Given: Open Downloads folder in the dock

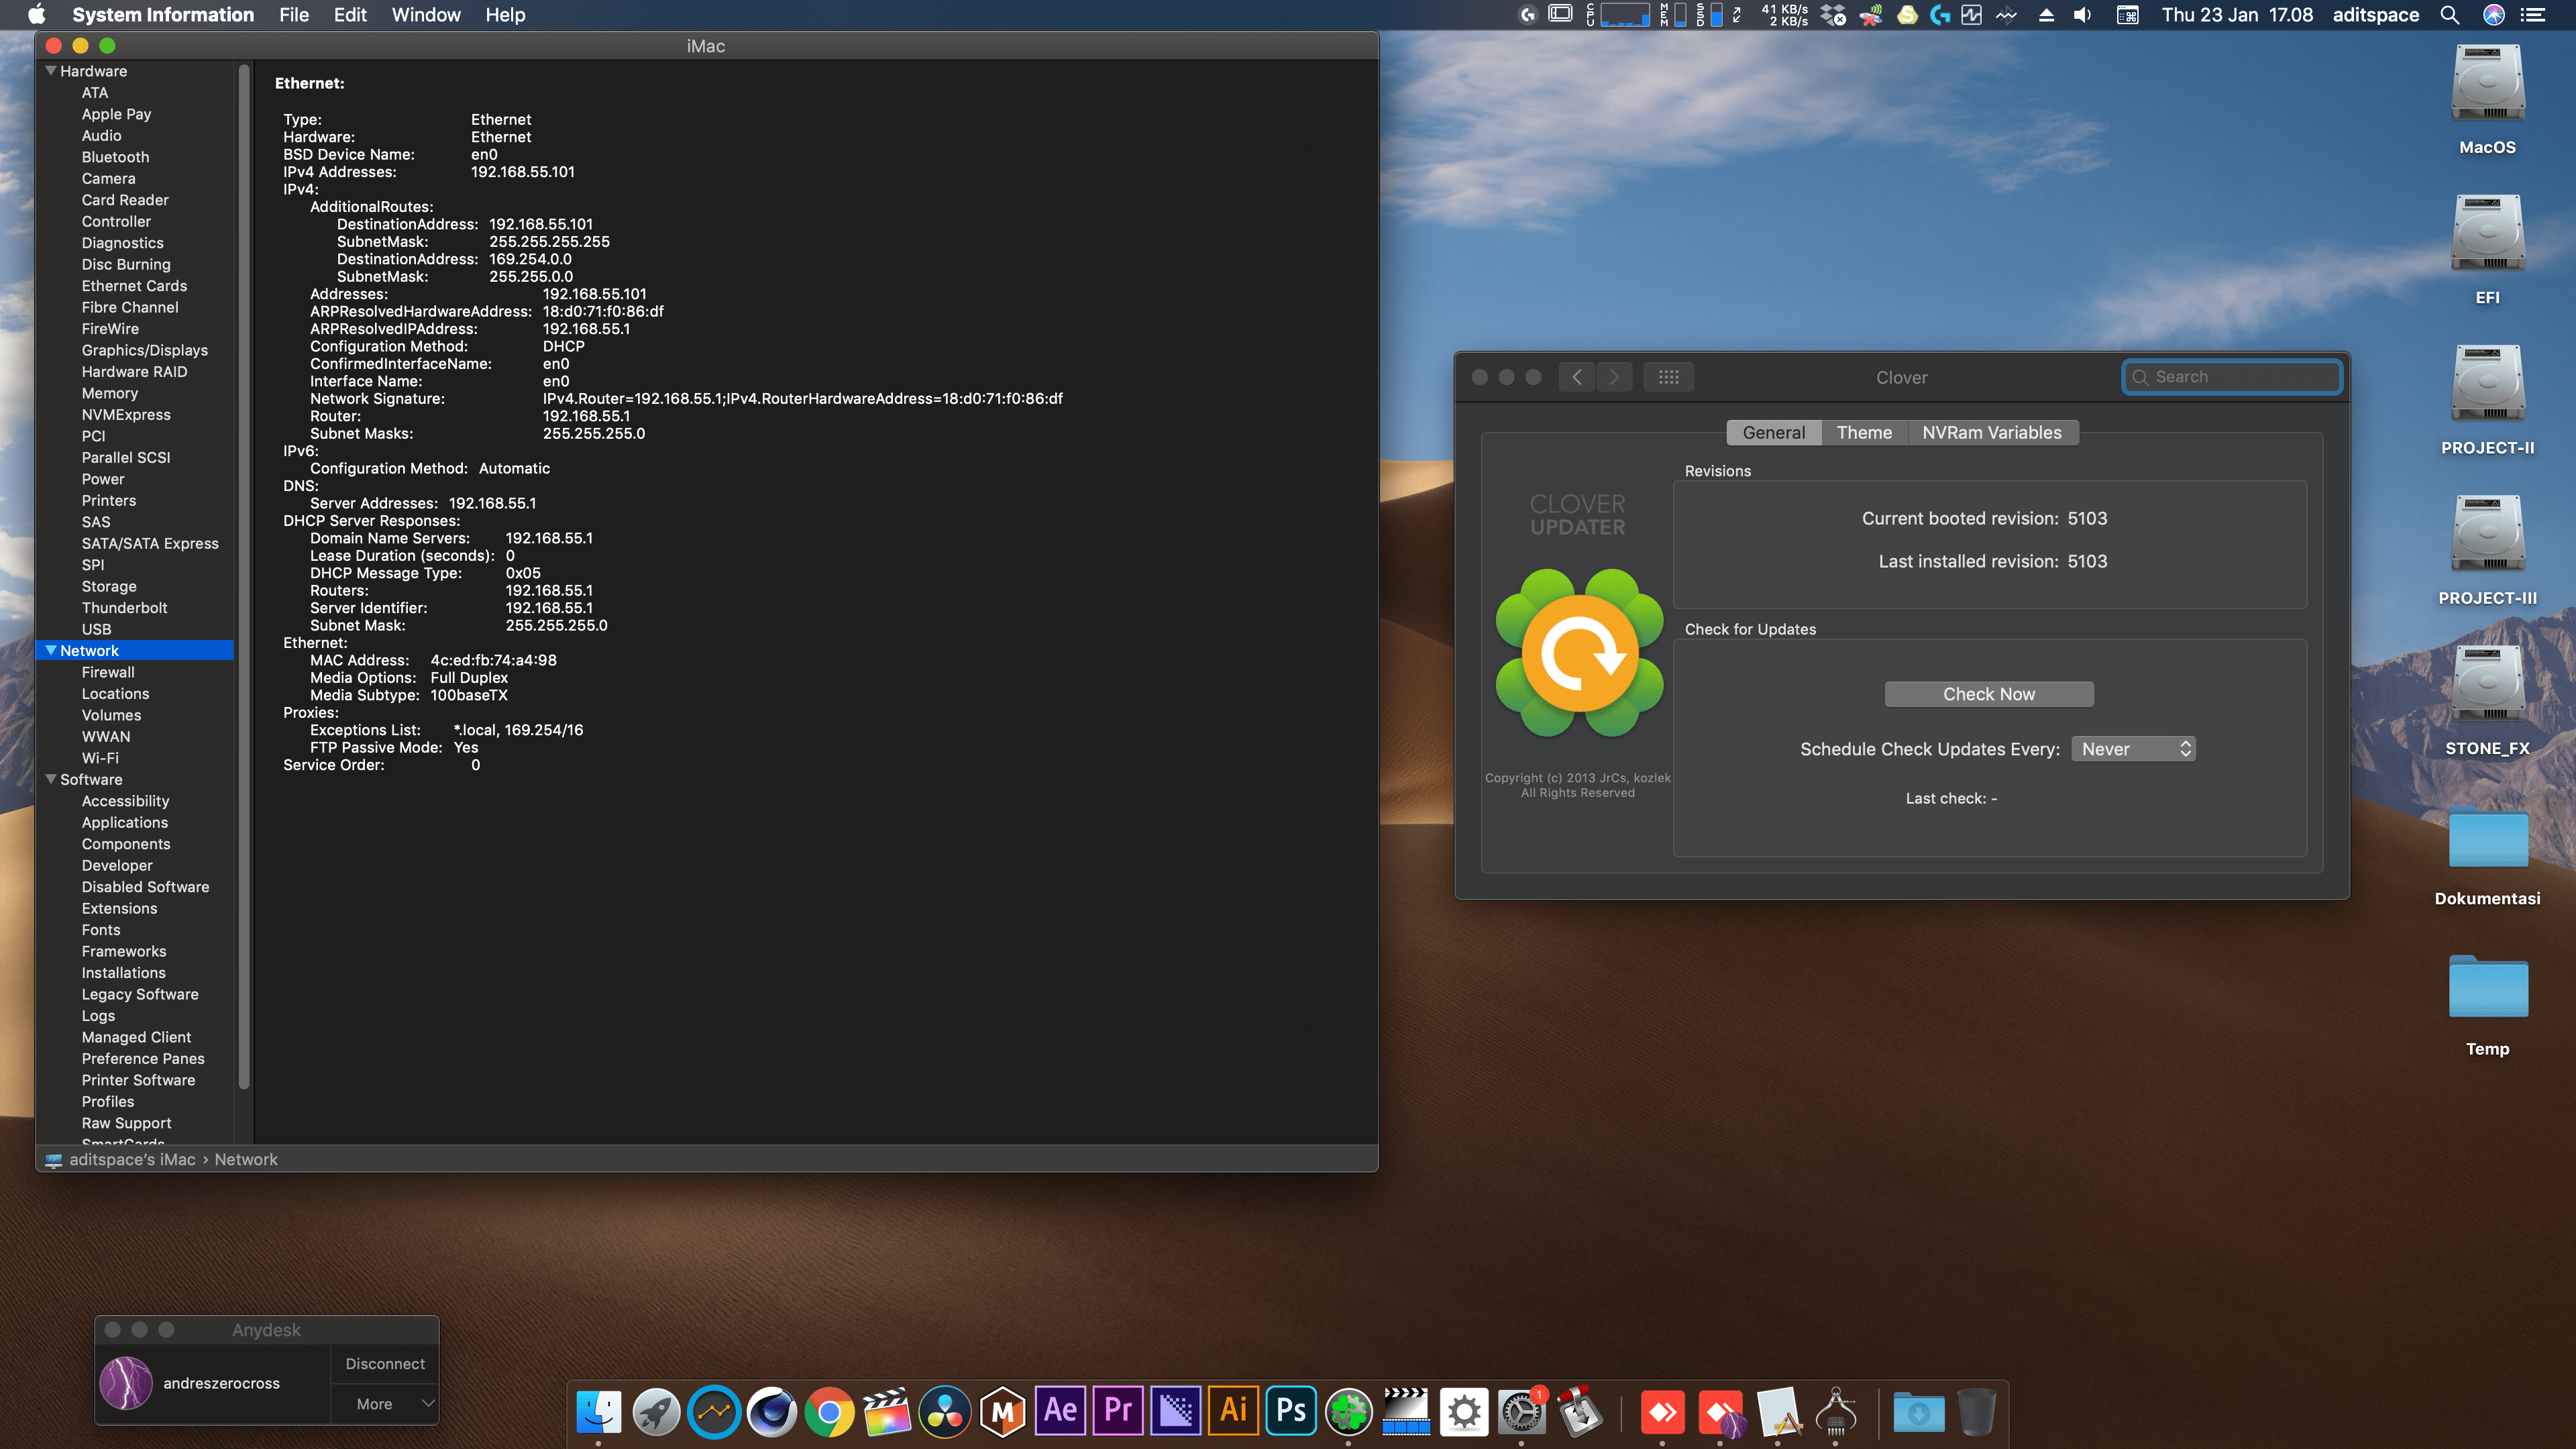Looking at the screenshot, I should click(1919, 1412).
